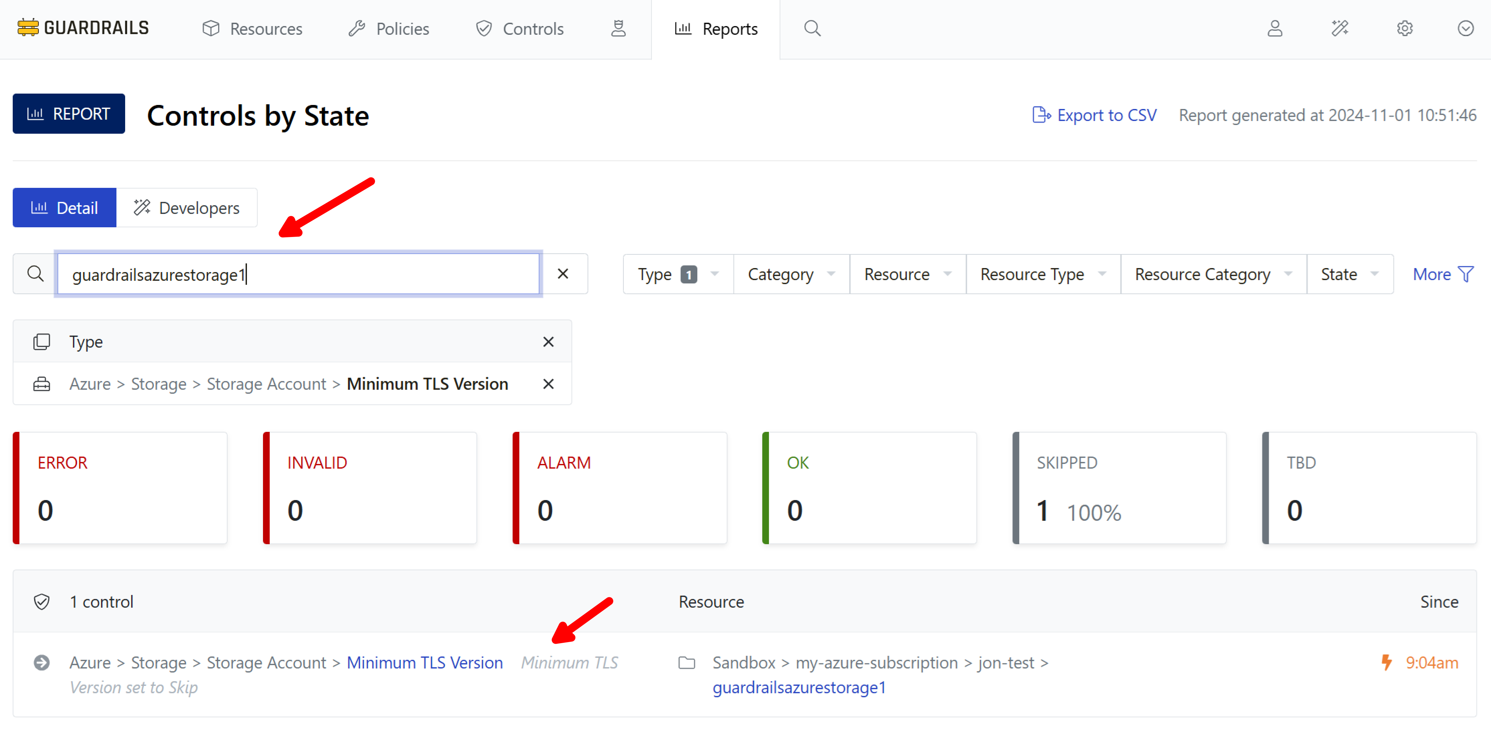Open the Type filter dropdown
The width and height of the screenshot is (1491, 730).
point(677,274)
